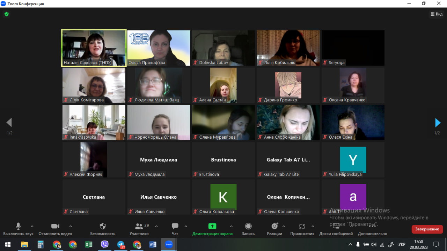
Task: Select Олеся Прокоф'єва's video tile
Action: (159, 48)
